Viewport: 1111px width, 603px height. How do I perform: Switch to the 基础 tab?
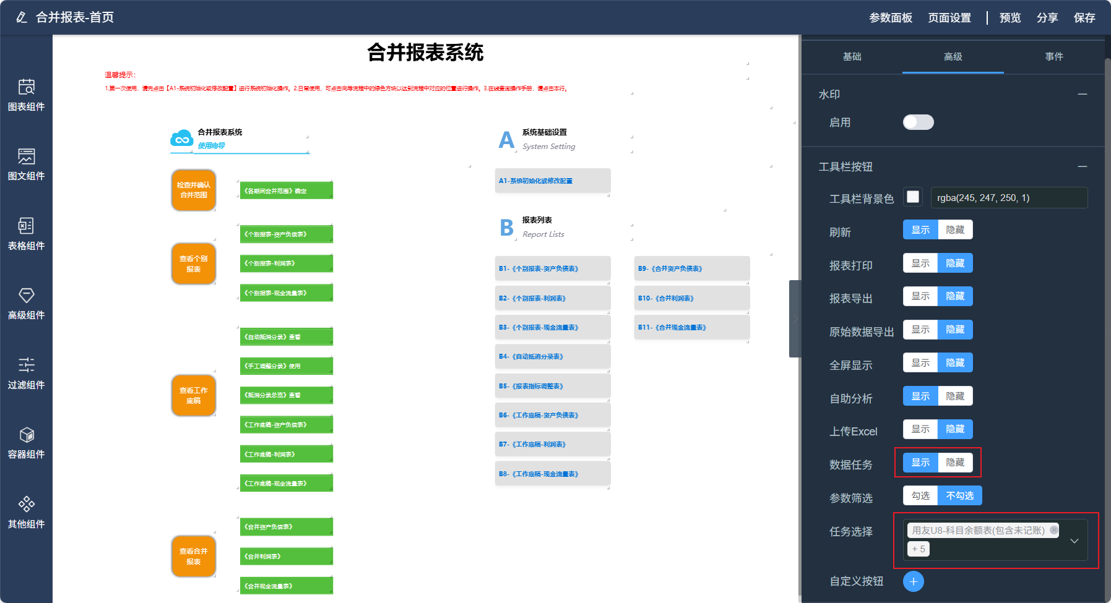(852, 57)
